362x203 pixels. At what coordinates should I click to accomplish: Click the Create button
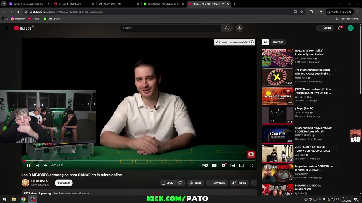point(325,28)
